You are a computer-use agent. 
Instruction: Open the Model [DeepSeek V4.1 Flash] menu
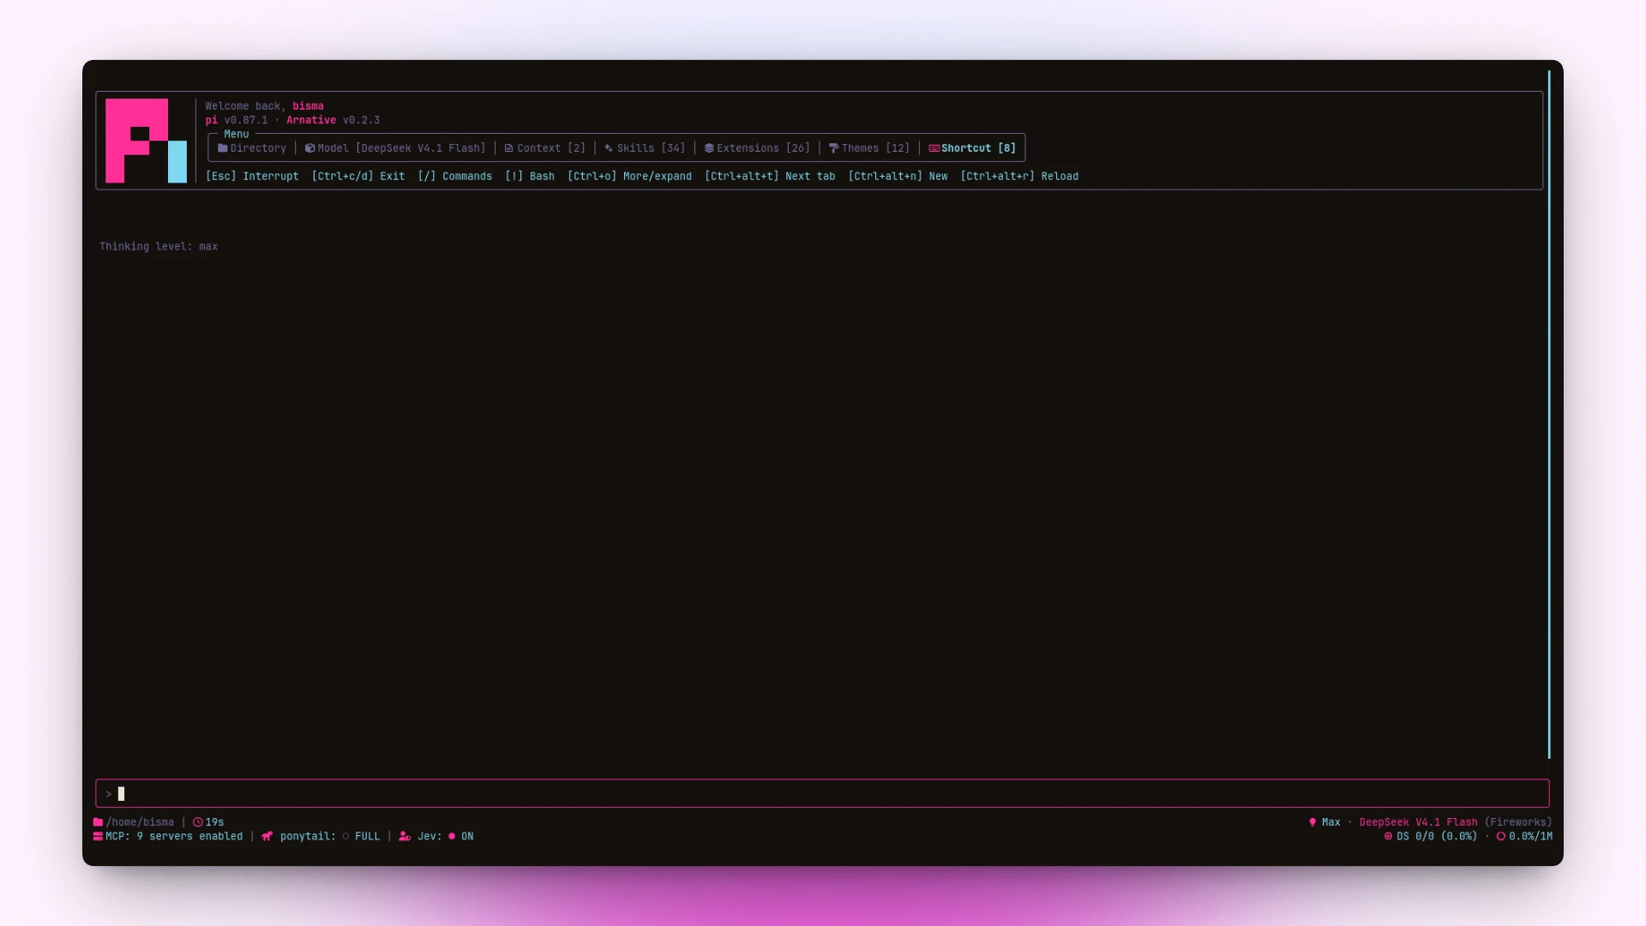click(395, 148)
